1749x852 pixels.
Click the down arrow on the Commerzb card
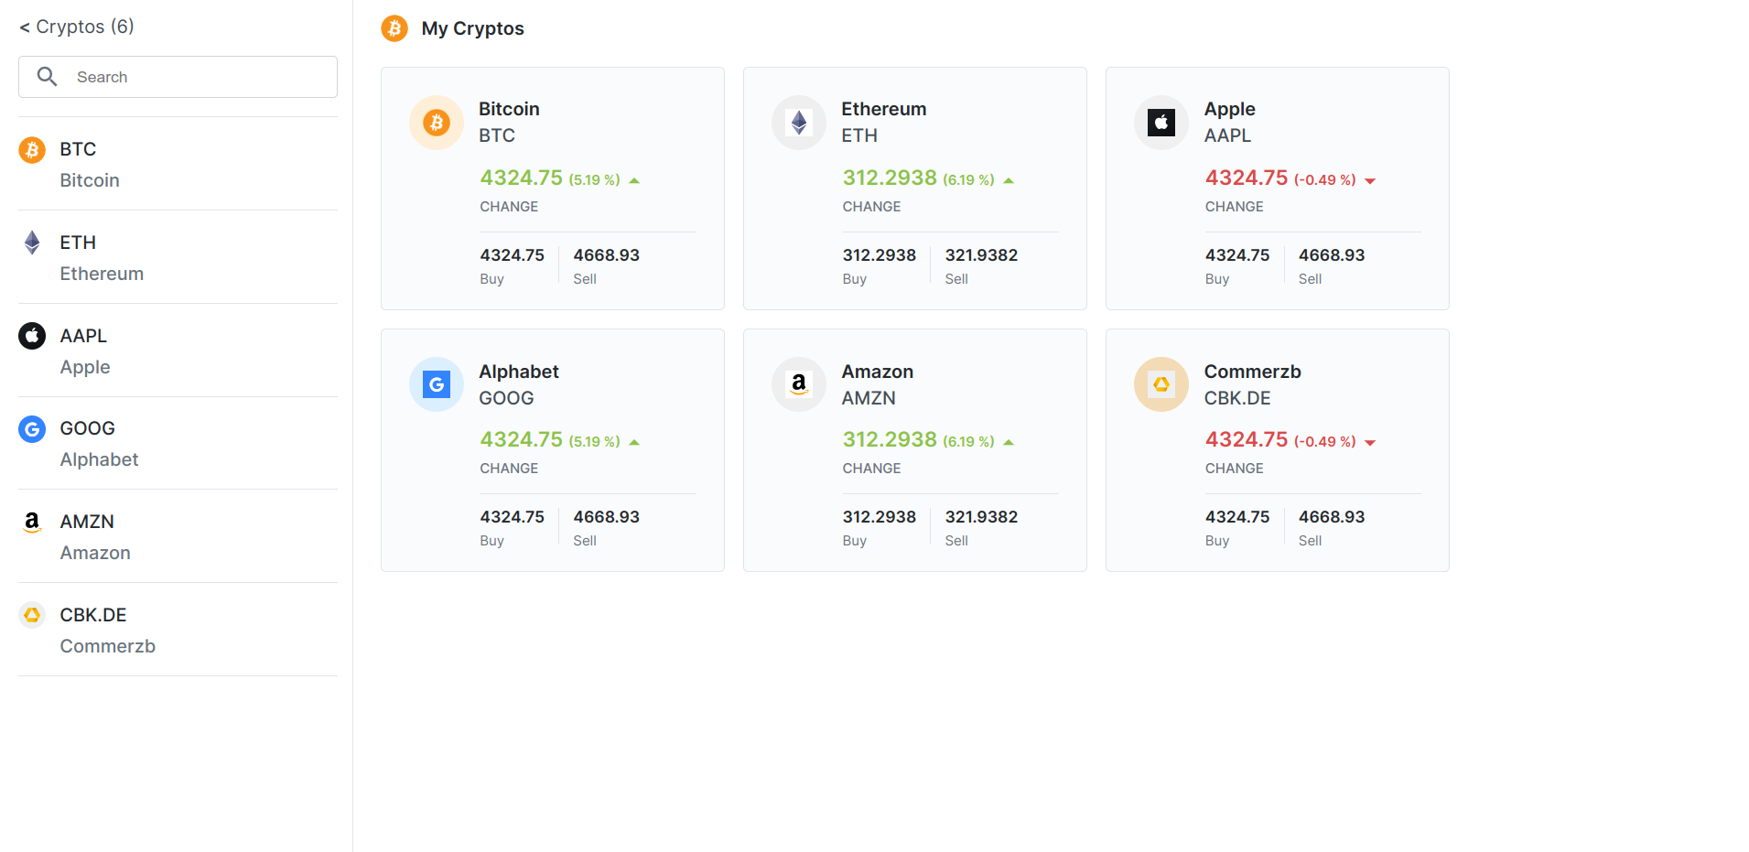(x=1370, y=442)
